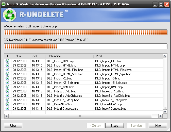
Task: Select DLG_IndexEd_Add.bmp in the Dateiname column
Action: click(62, 91)
